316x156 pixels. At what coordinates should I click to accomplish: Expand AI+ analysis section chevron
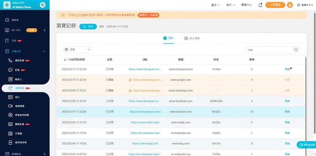click(45, 30)
